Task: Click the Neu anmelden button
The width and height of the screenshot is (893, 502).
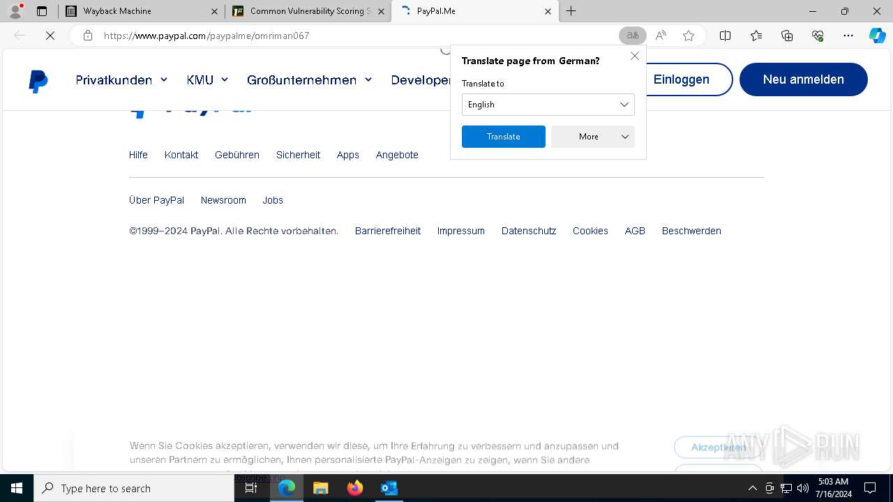Action: pos(804,79)
